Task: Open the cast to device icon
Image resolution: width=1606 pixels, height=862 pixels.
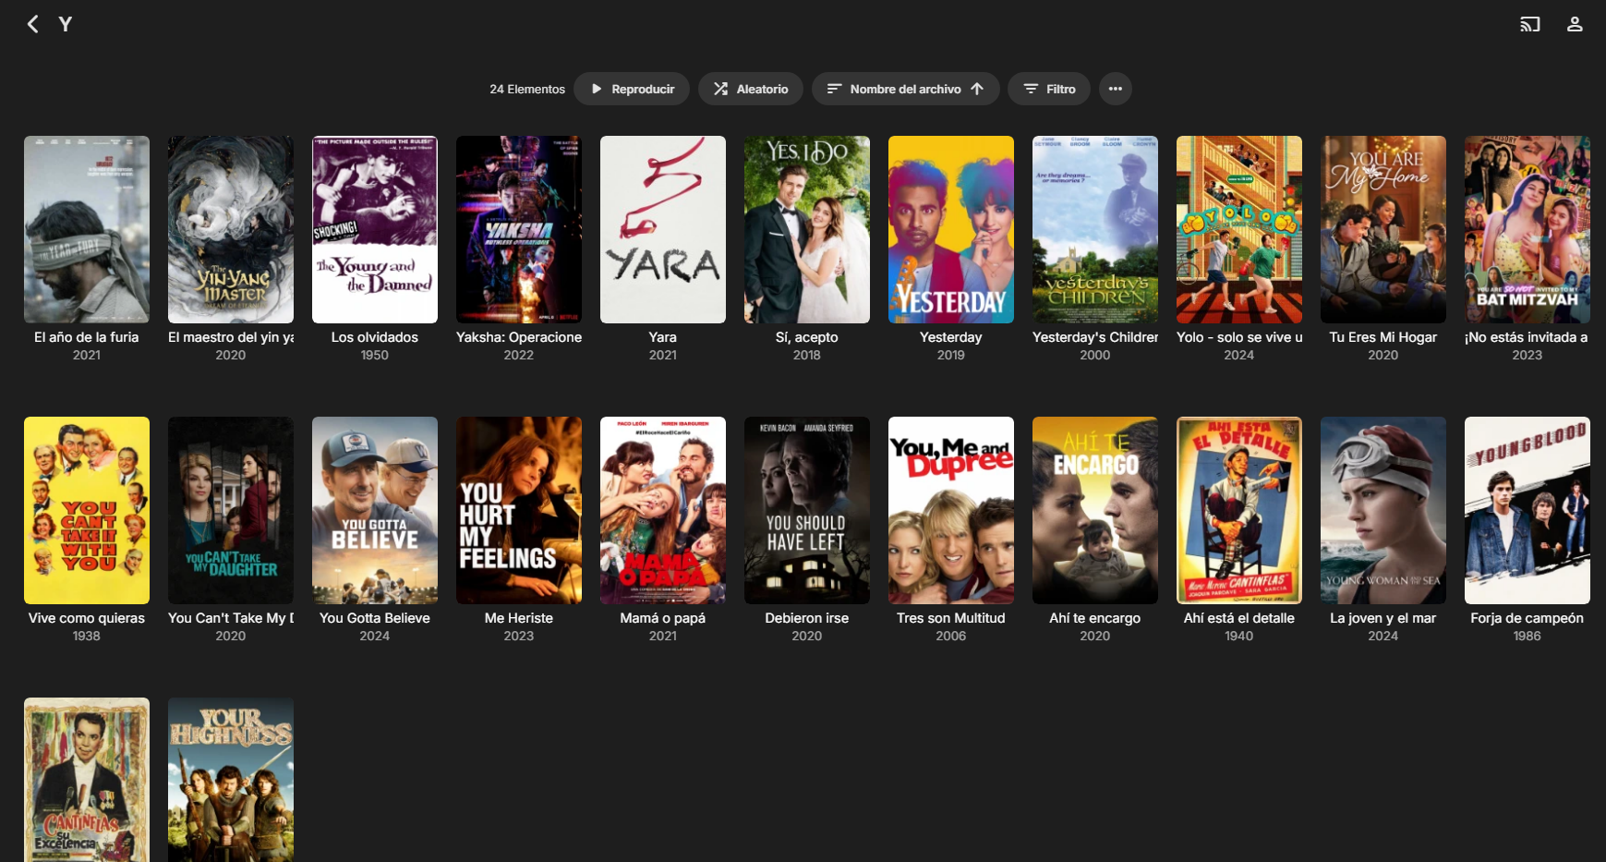Action: pyautogui.click(x=1530, y=24)
